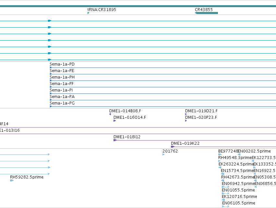Click the Sema-1a-PF protein label
Viewport: 276px width, 208px height.
pos(62,84)
